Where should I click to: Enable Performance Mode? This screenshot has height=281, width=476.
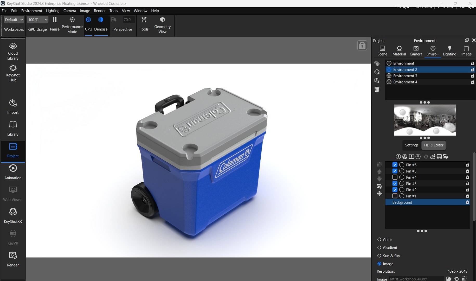pos(72,25)
